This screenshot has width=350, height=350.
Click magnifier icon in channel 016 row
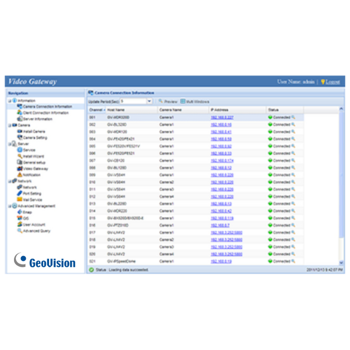click(293, 225)
